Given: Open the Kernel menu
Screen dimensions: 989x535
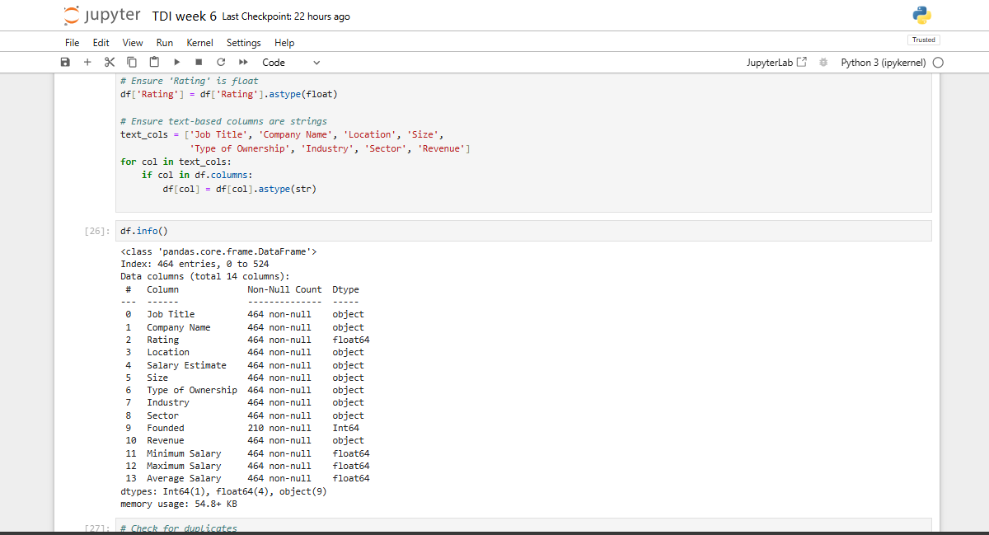Looking at the screenshot, I should (x=199, y=43).
